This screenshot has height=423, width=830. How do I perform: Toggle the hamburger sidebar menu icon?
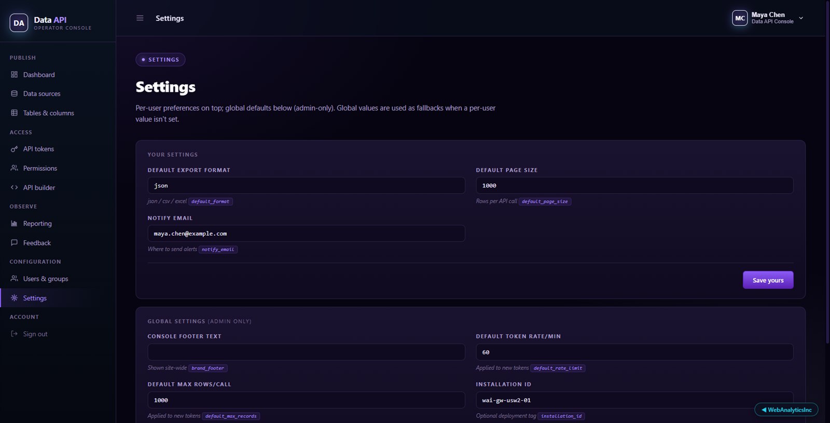(140, 18)
